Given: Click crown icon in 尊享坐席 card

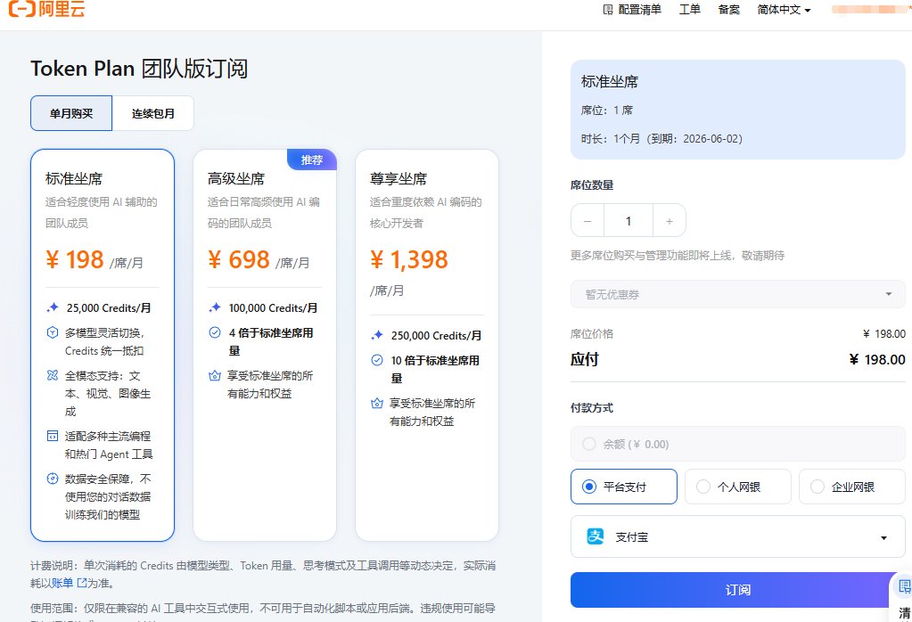Looking at the screenshot, I should click(x=377, y=404).
